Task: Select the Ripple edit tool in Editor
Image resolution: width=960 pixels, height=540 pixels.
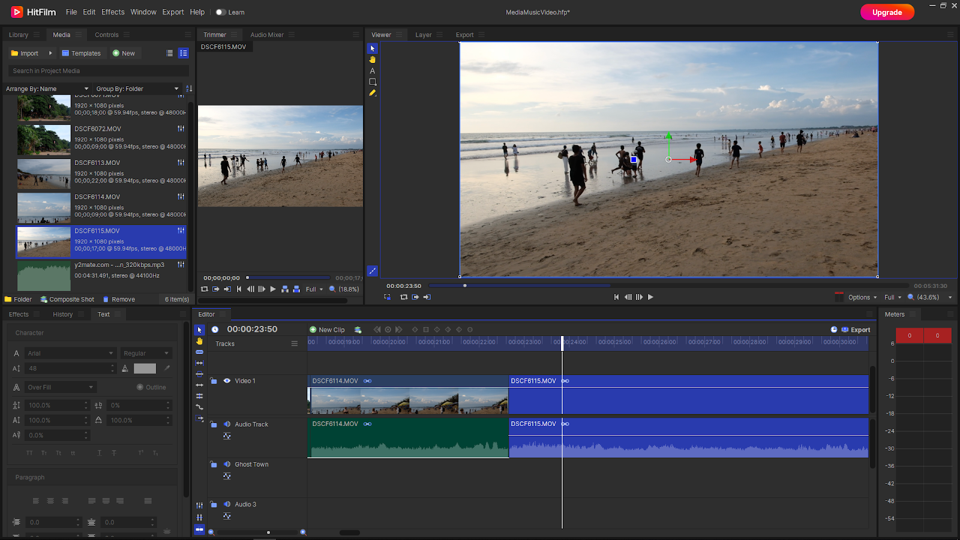Action: click(200, 385)
